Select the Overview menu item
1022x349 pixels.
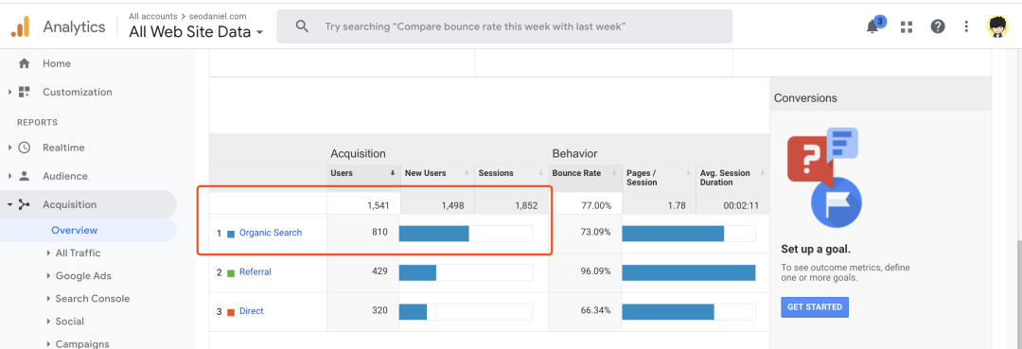pyautogui.click(x=75, y=231)
